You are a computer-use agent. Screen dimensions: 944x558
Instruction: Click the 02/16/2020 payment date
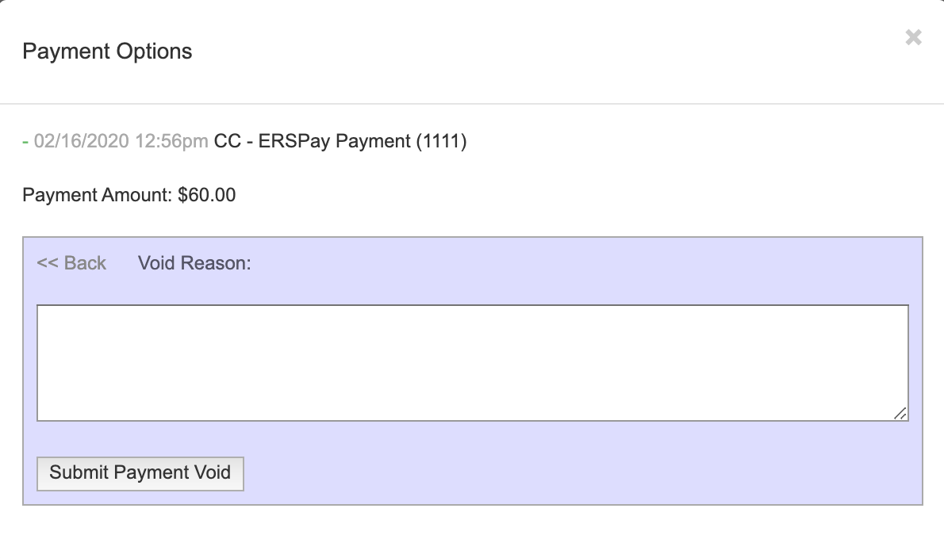(x=82, y=142)
